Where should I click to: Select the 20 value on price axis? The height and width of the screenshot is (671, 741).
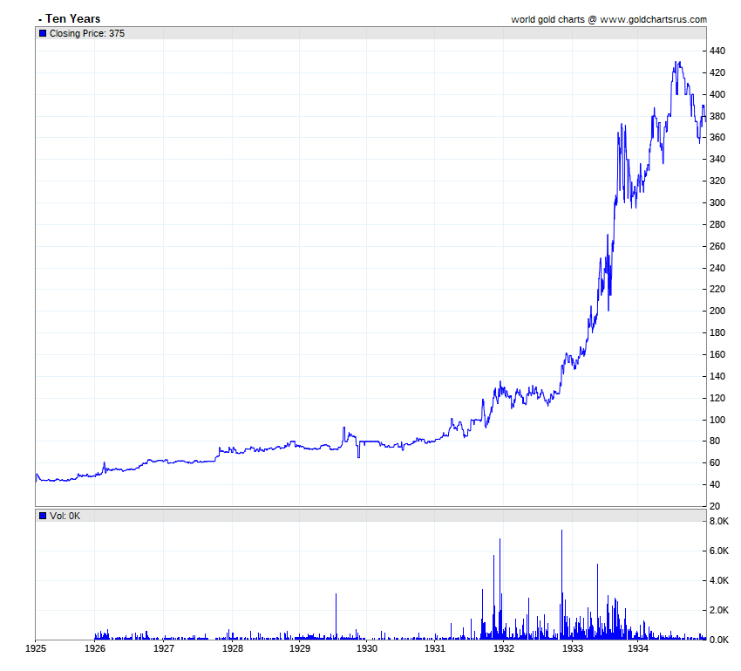click(715, 506)
